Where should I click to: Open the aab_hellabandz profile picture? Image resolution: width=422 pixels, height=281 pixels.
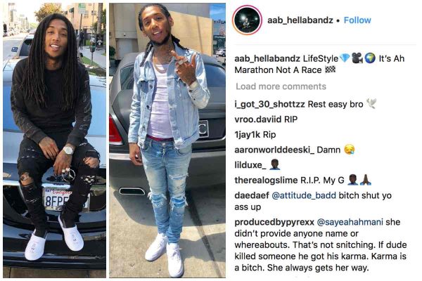(247, 20)
